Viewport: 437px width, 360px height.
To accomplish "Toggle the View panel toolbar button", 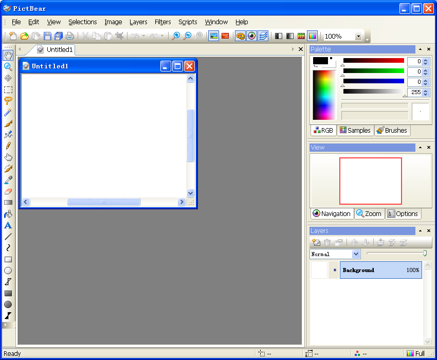I will tap(252, 36).
